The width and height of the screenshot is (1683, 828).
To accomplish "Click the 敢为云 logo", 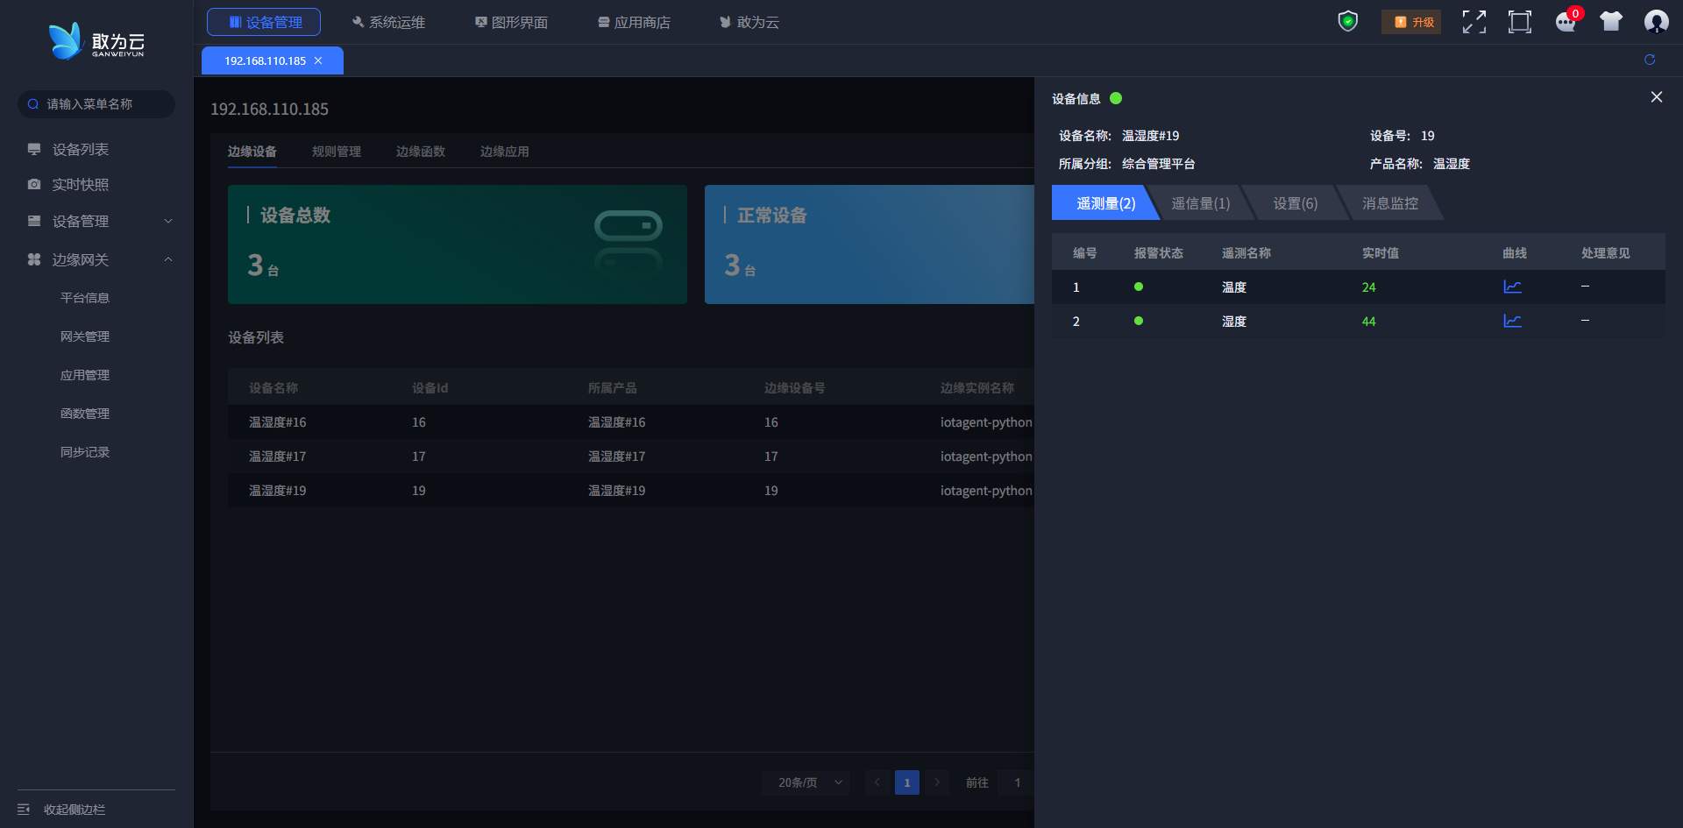I will 96,41.
